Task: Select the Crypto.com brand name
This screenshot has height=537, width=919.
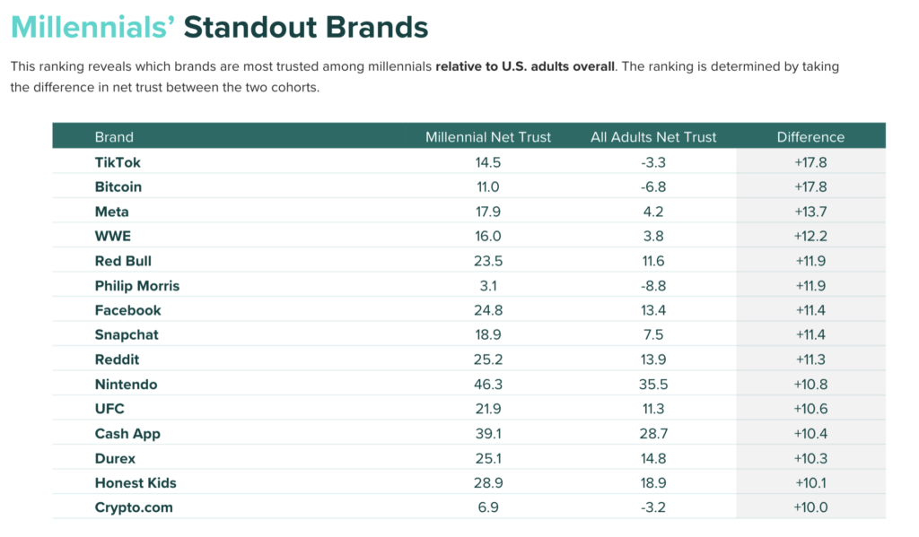Action: pyautogui.click(x=134, y=507)
